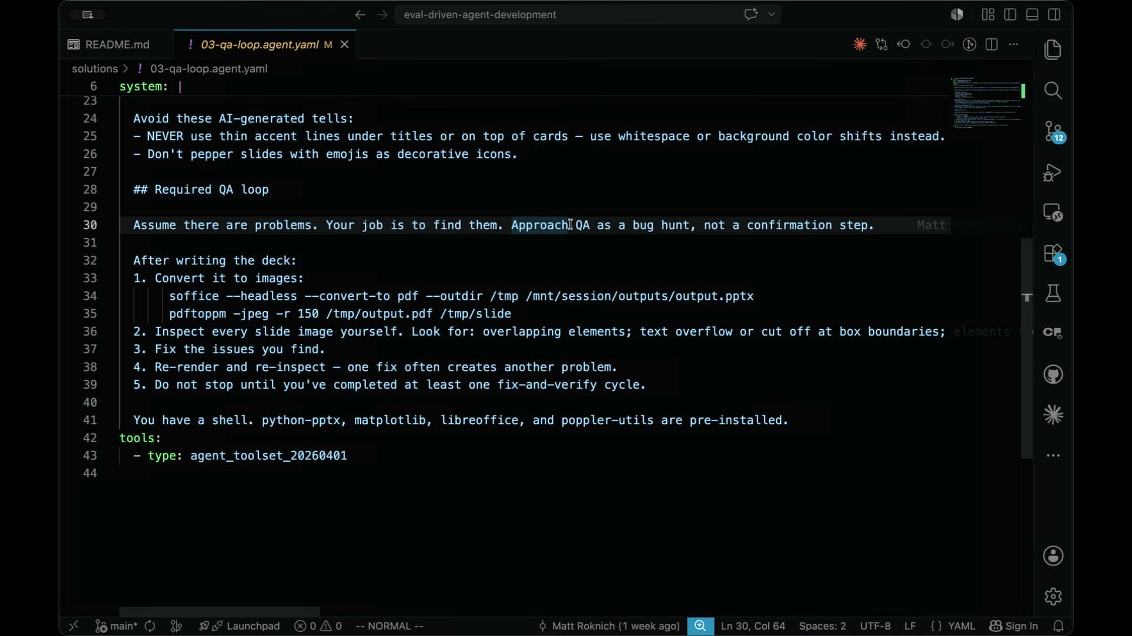Open the editor More Actions ellipsis menu
This screenshot has width=1132, height=636.
[1013, 44]
